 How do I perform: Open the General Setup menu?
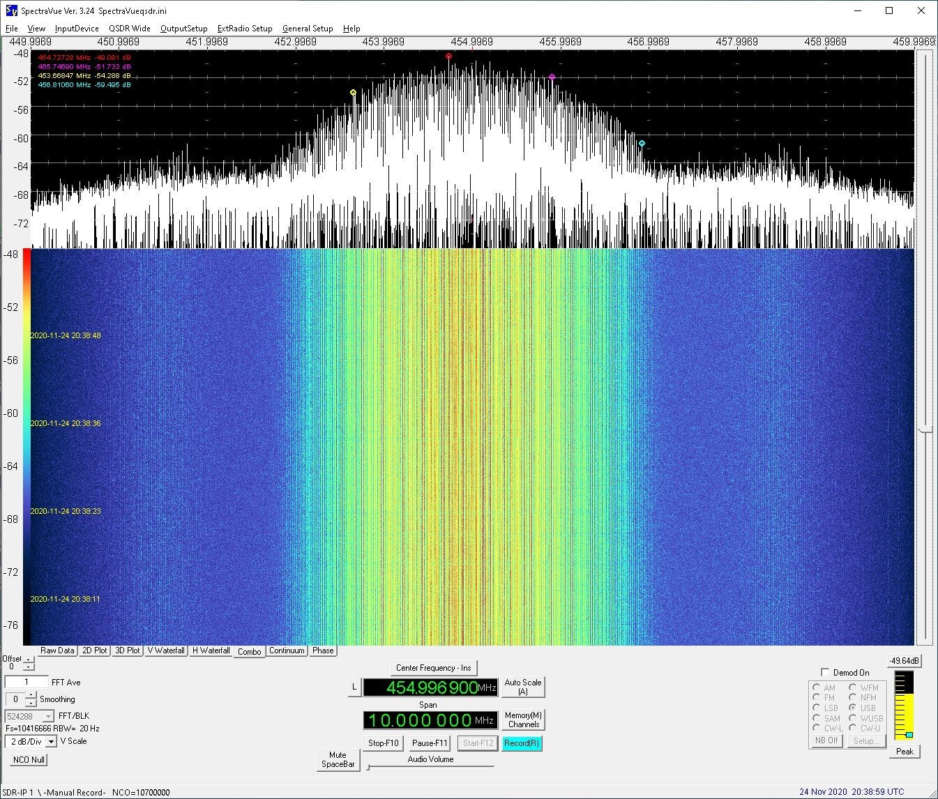pyautogui.click(x=308, y=29)
